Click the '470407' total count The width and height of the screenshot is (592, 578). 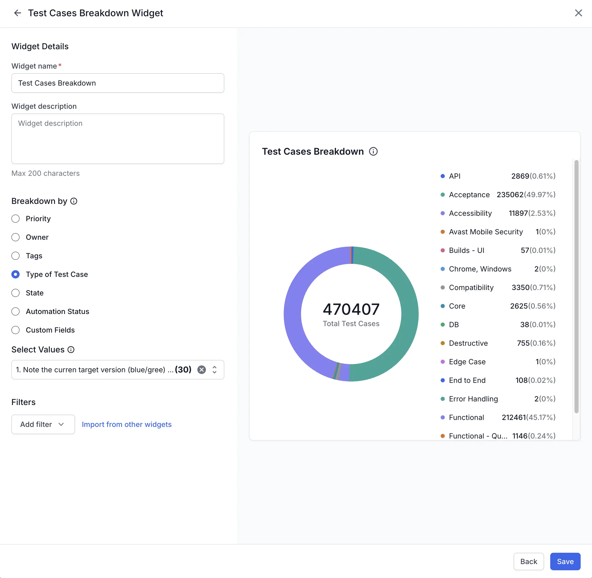[x=351, y=309]
